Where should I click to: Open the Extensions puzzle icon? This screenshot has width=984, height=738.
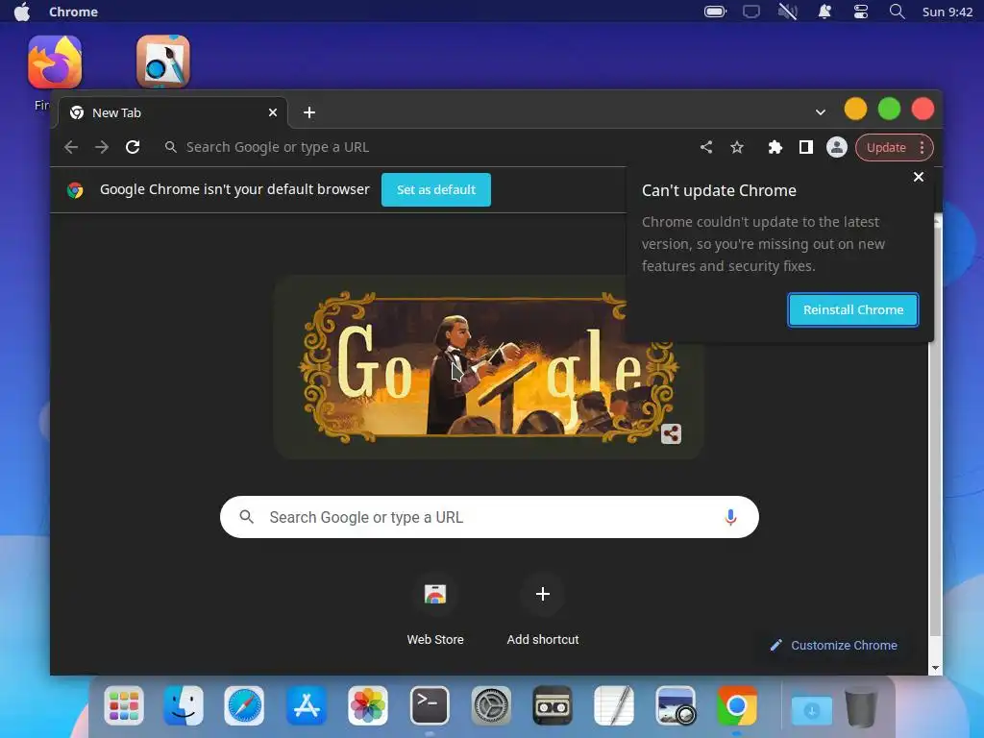pyautogui.click(x=775, y=147)
